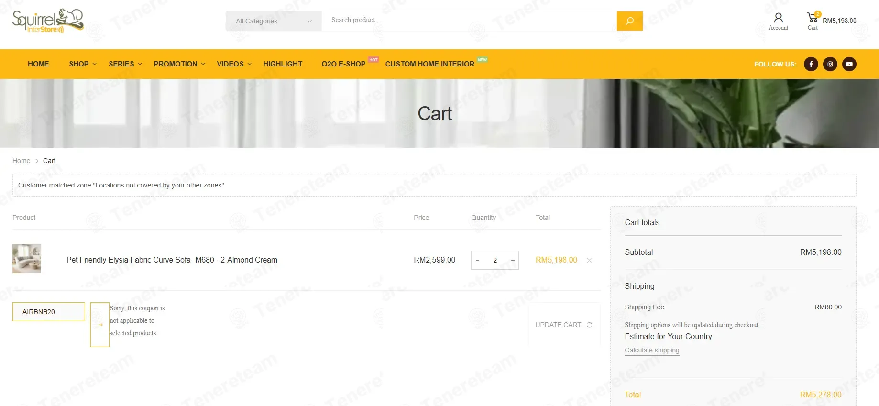Click the coupon code field AIRBNB20
This screenshot has width=879, height=406.
pos(49,312)
